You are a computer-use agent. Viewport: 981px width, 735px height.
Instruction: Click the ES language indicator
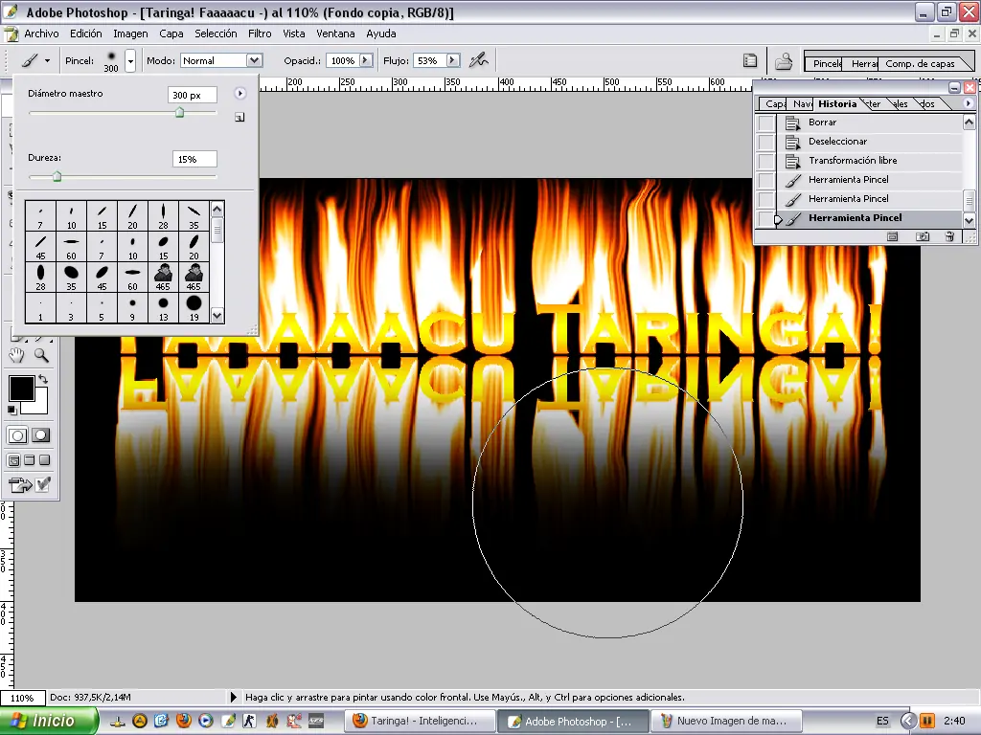coord(882,721)
